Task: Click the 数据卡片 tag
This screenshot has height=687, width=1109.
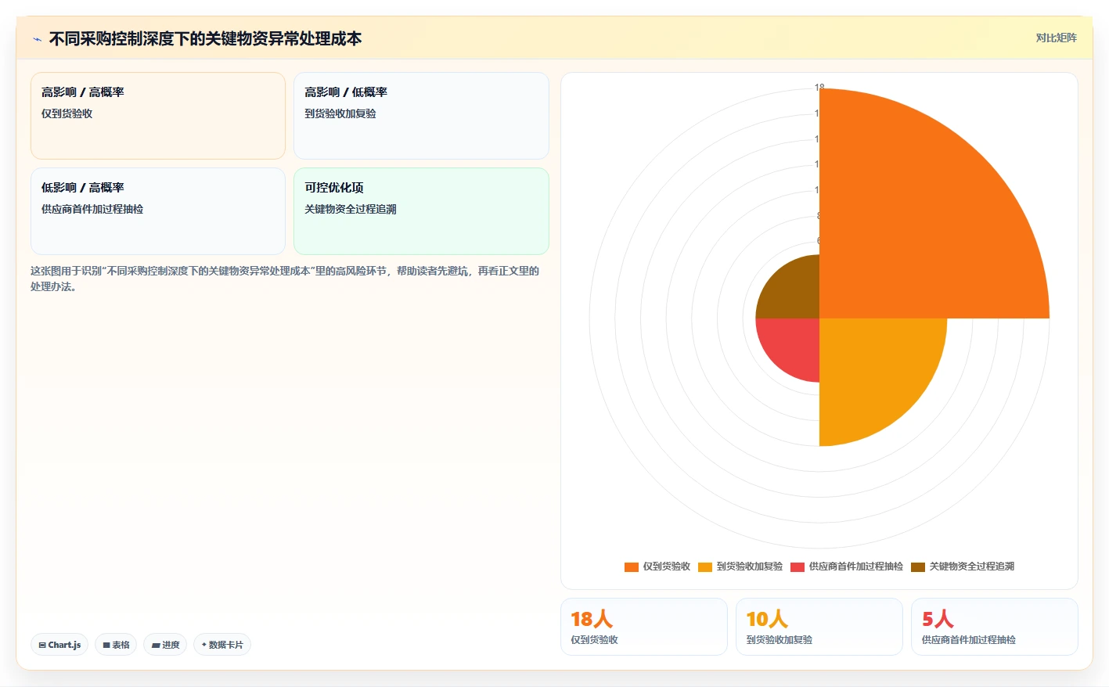Action: click(x=222, y=645)
